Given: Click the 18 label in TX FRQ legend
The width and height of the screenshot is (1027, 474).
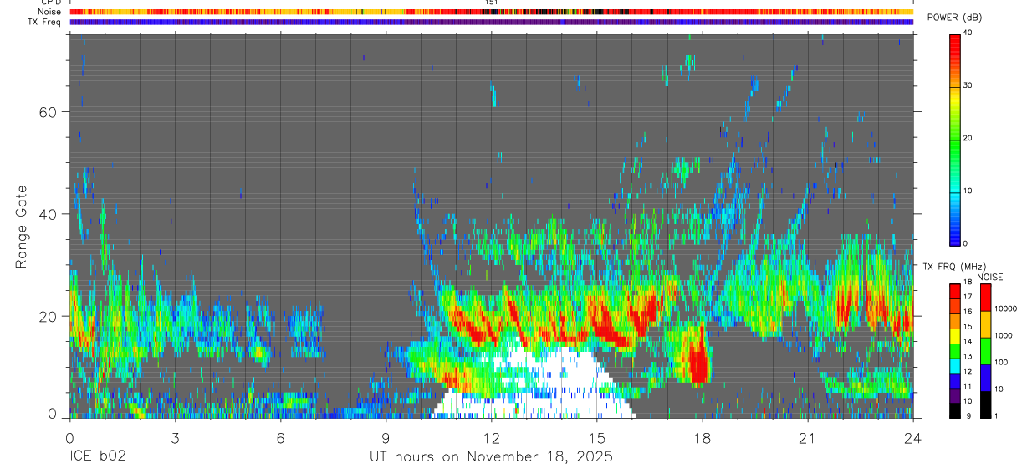Looking at the screenshot, I should tap(968, 283).
